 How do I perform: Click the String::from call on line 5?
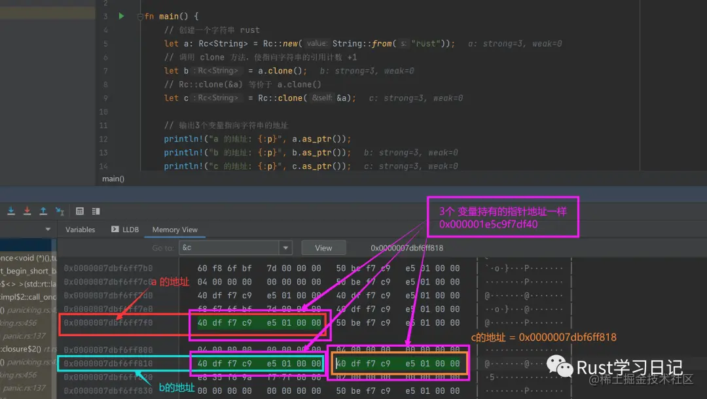[389, 44]
